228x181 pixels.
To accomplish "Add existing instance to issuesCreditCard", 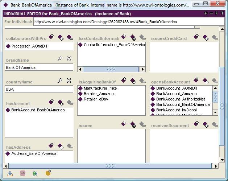I will coord(206,37).
